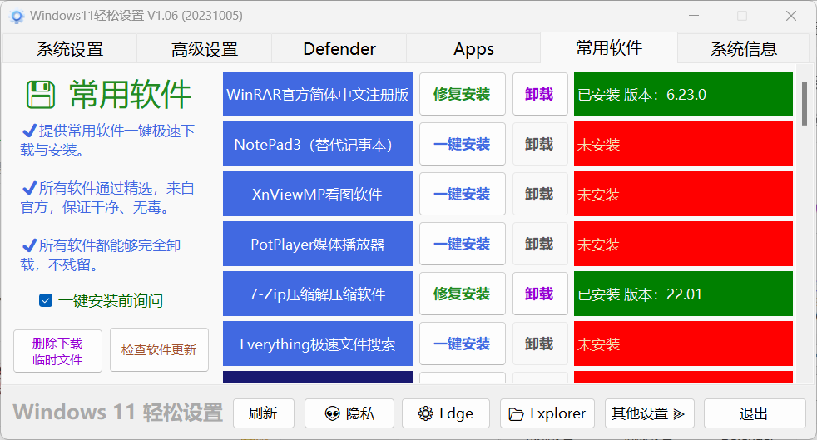817x440 pixels.
Task: Click the NotePad3（替代记事本）label
Action: click(318, 144)
